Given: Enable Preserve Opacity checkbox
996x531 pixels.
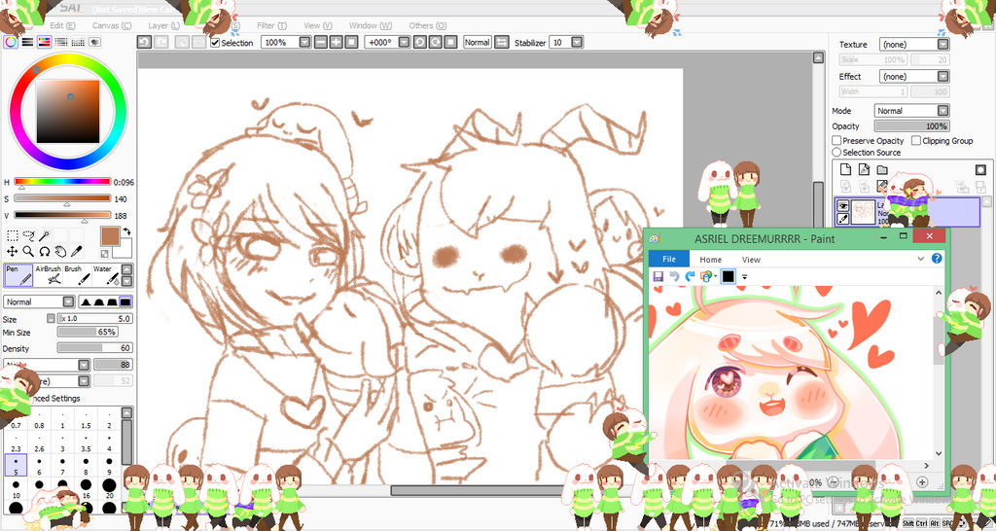Looking at the screenshot, I should click(836, 140).
